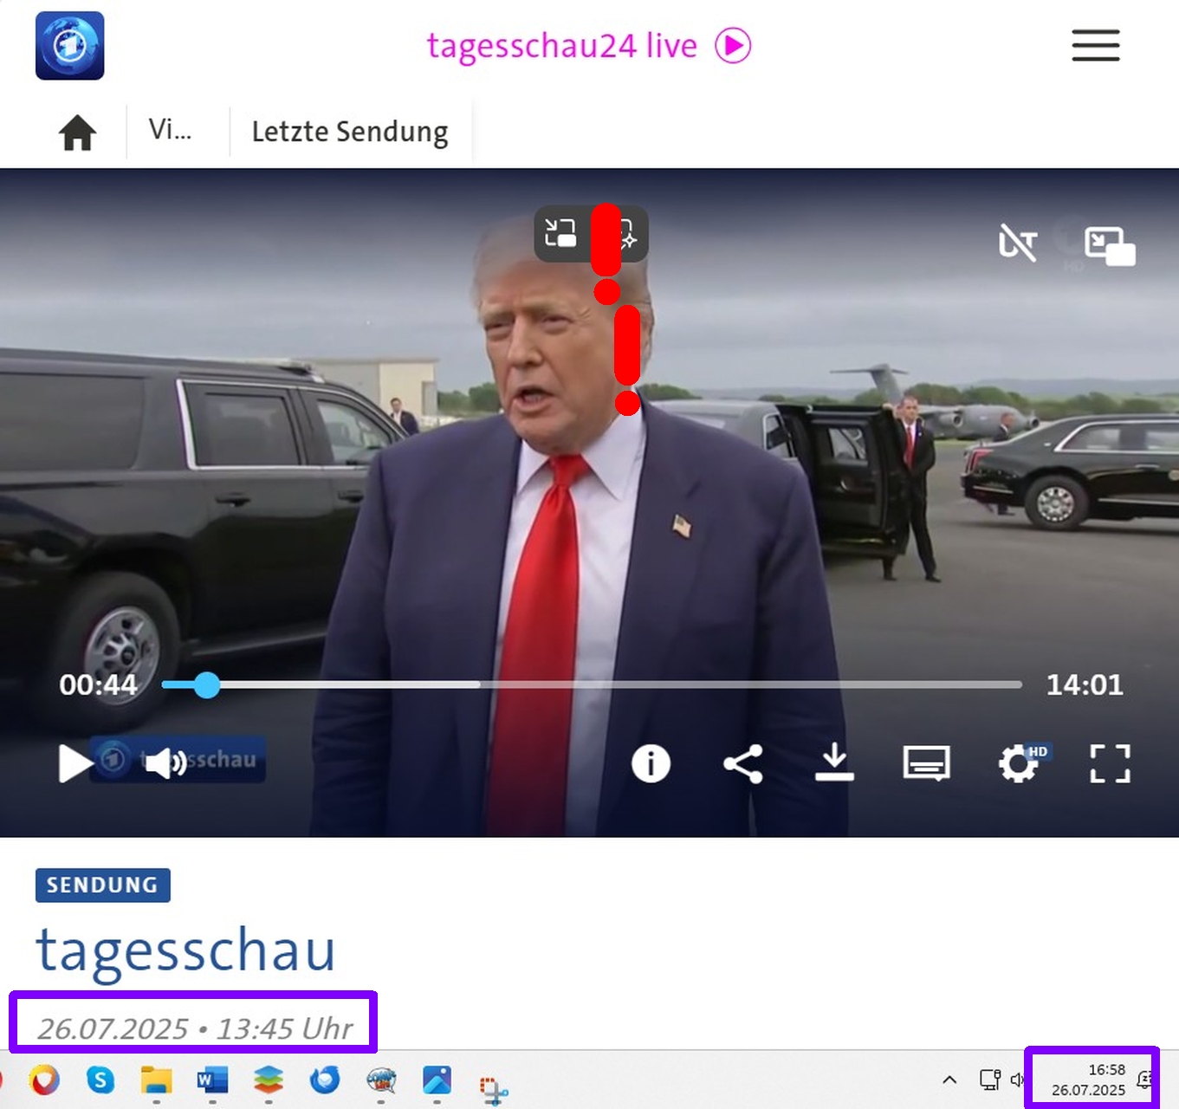Viewport: 1179px width, 1109px height.
Task: Download the video
Action: click(834, 762)
